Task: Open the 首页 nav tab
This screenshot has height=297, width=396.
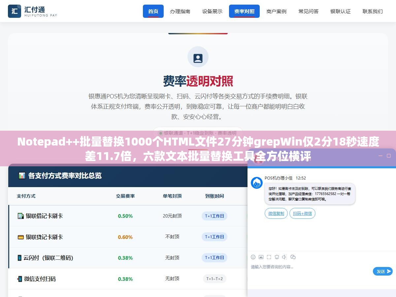Action: tap(153, 11)
